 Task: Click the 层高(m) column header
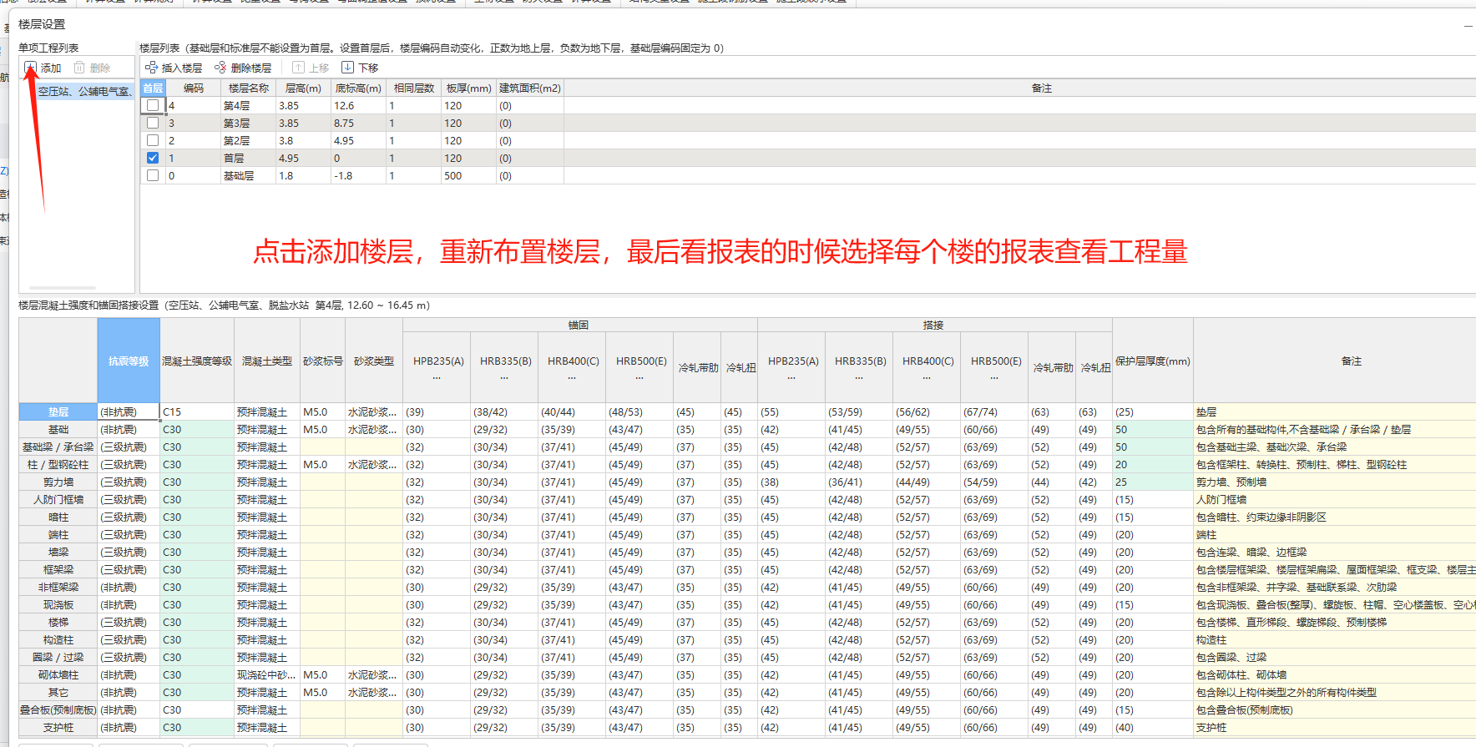303,88
